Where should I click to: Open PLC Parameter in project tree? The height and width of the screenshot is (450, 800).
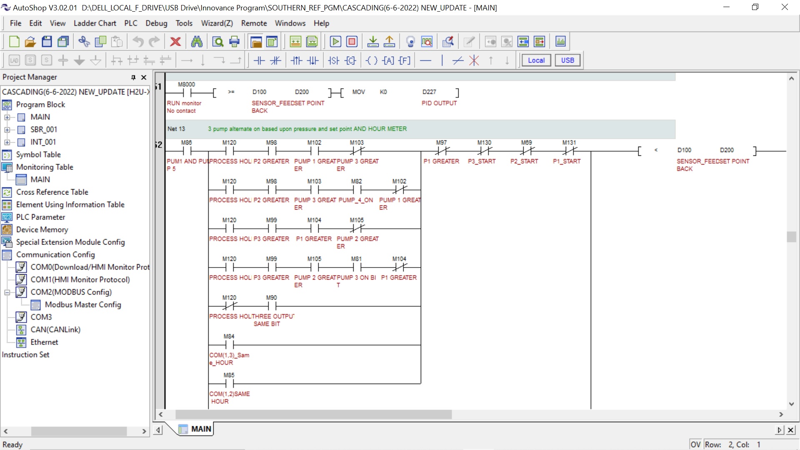point(40,217)
